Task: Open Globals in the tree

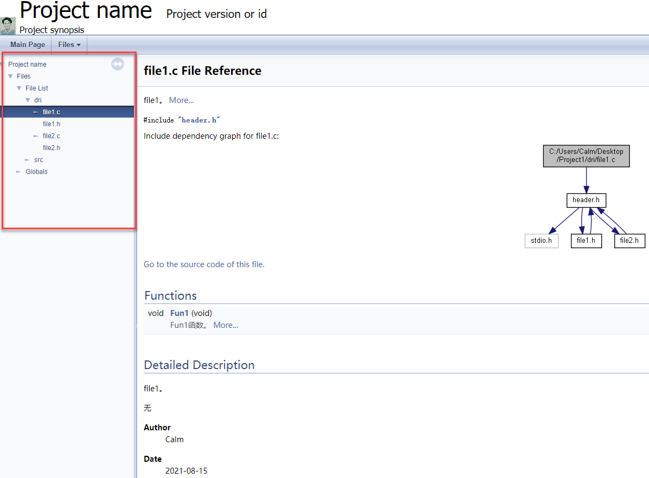Action: (36, 172)
